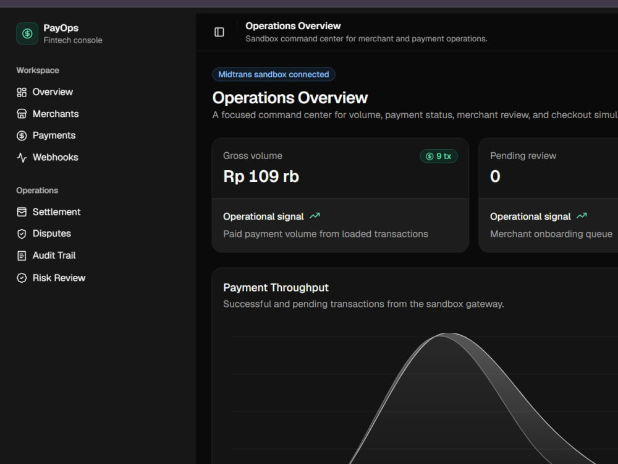Click 'A focused command center' description

[415, 115]
